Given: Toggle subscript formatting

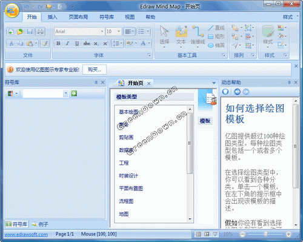Looking at the screenshot, I should pyautogui.click(x=96, y=44).
